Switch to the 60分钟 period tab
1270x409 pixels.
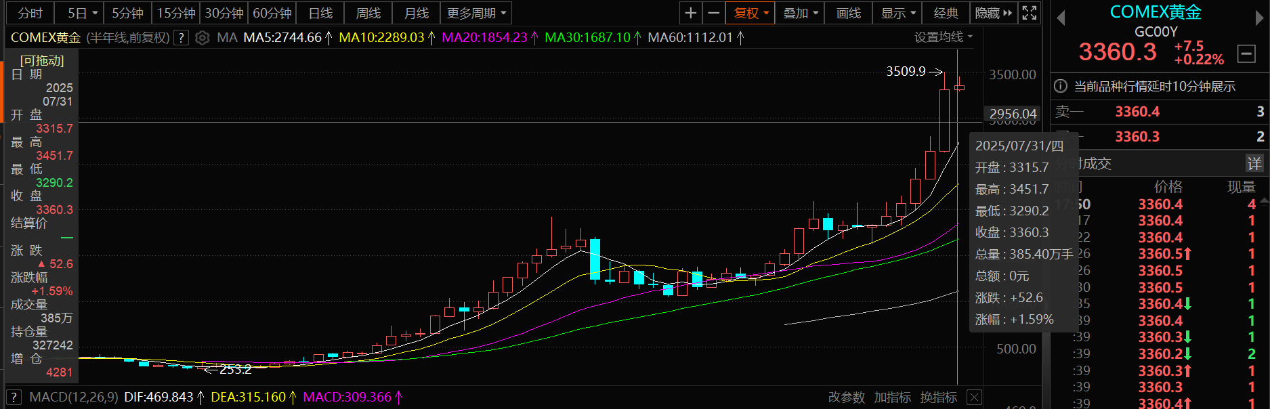[x=272, y=13]
